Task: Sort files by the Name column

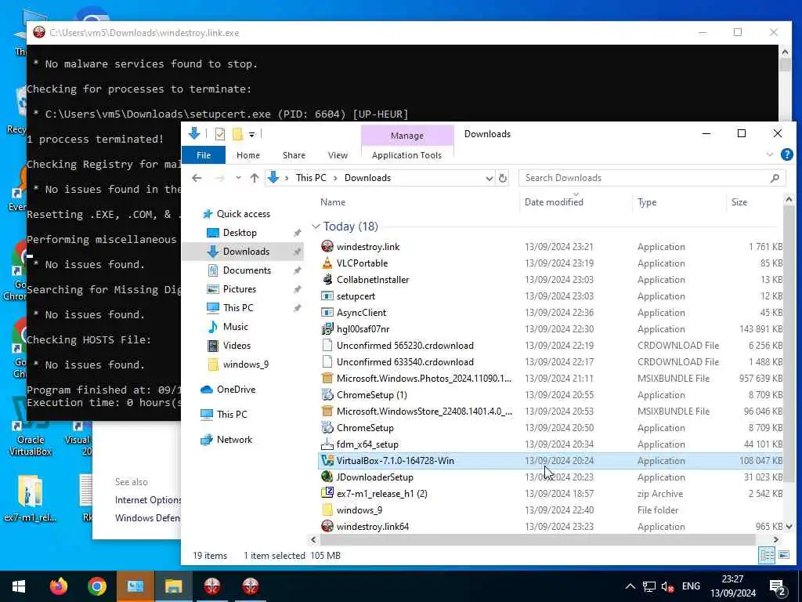Action: coord(332,202)
